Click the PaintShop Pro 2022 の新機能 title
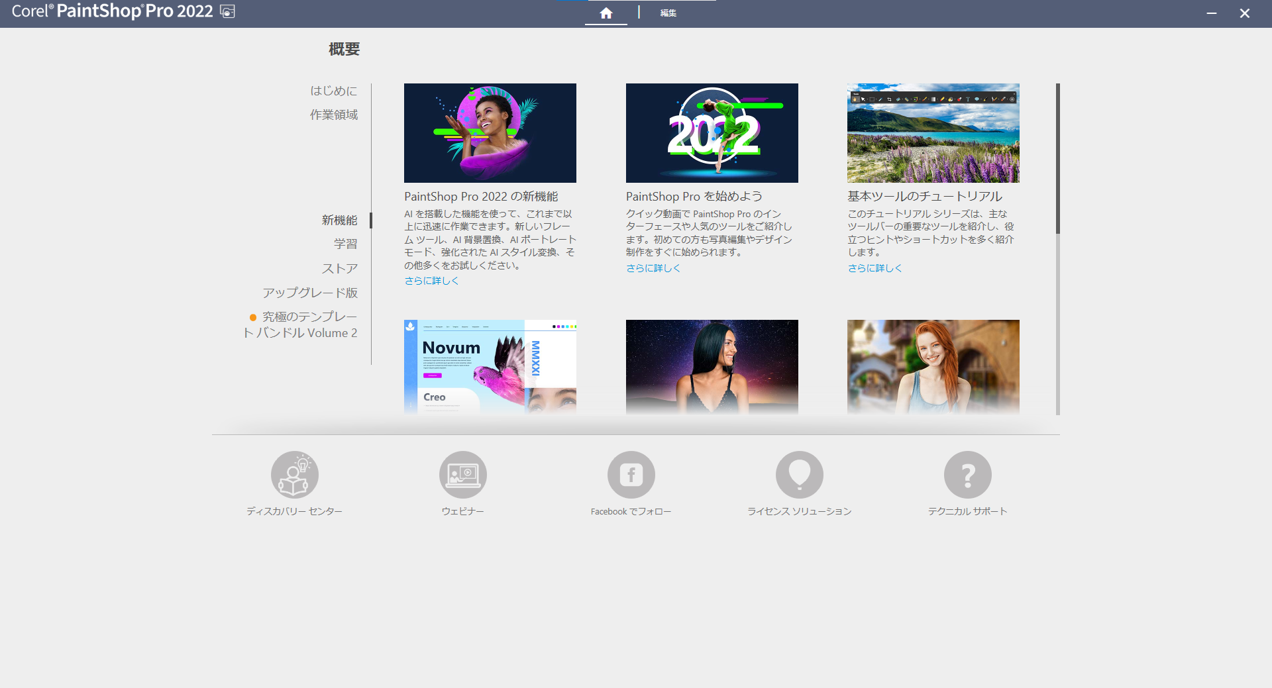This screenshot has width=1272, height=688. 481,197
